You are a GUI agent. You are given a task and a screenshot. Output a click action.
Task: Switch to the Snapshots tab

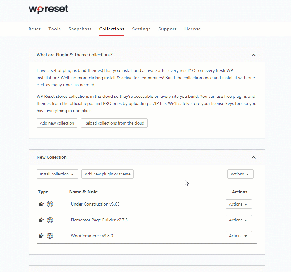point(80,29)
